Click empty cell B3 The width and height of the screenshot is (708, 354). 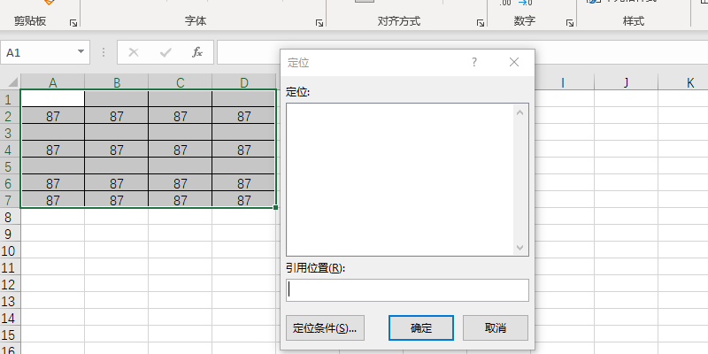pyautogui.click(x=117, y=133)
